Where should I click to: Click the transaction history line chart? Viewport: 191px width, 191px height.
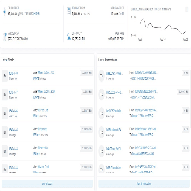click(163, 26)
